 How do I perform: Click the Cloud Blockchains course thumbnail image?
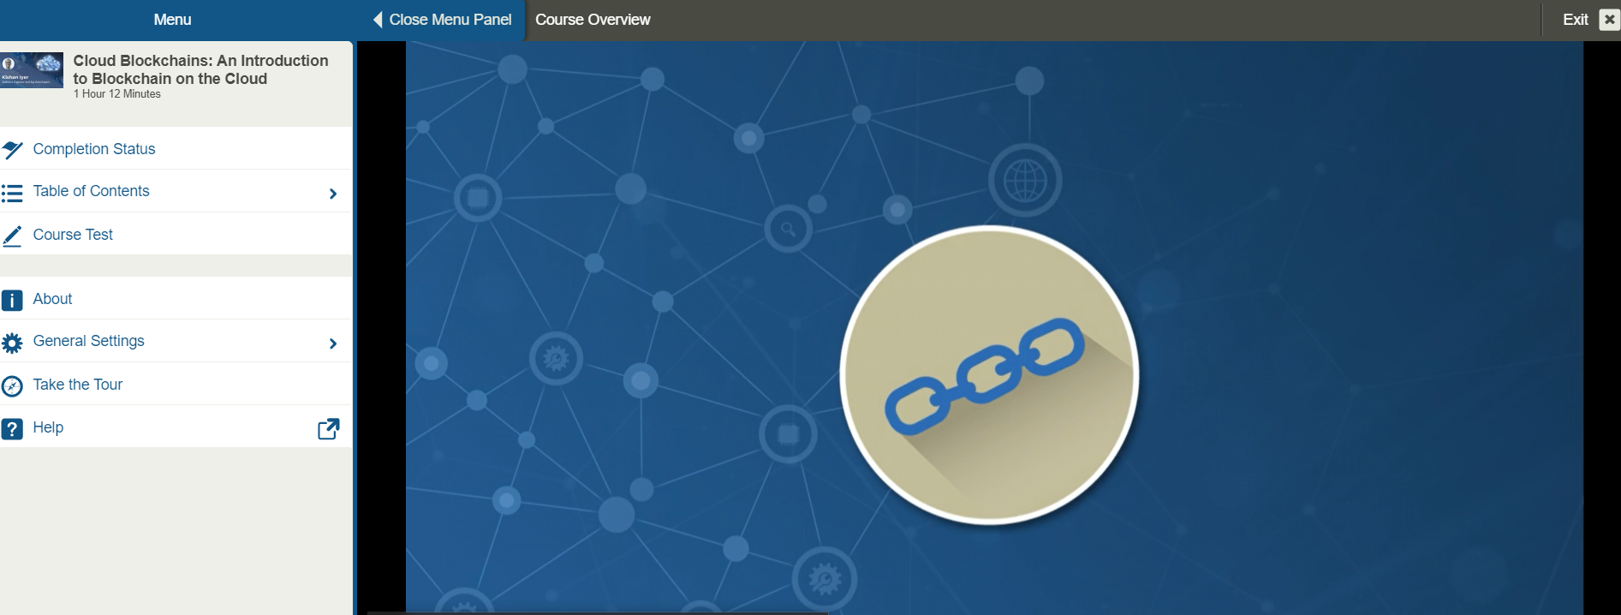pos(32,70)
